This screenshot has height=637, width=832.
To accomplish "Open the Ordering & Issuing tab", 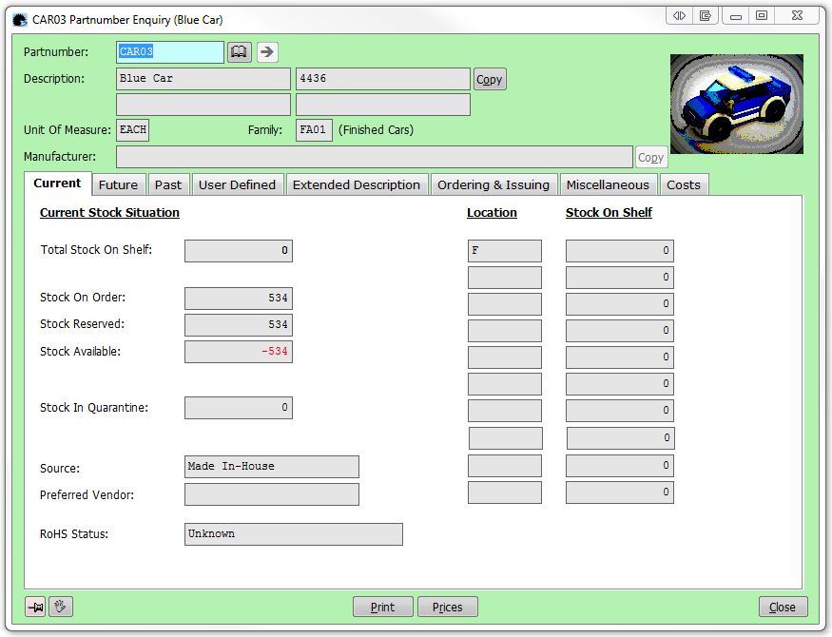I will click(493, 185).
